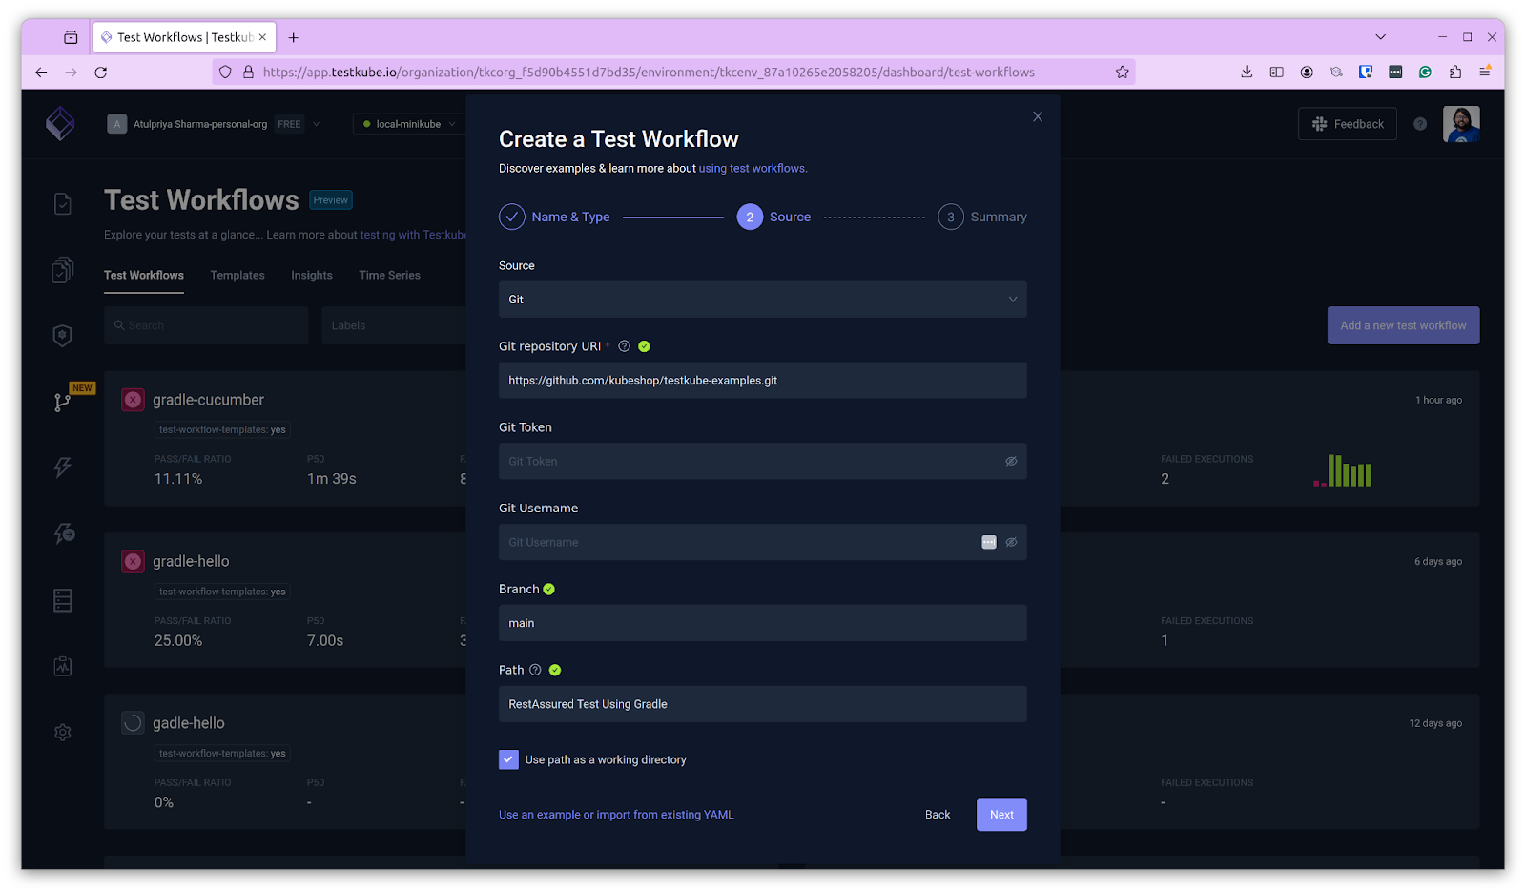Open Use an example or import from existing YAML

pyautogui.click(x=616, y=815)
